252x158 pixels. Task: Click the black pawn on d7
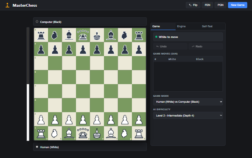(83, 49)
